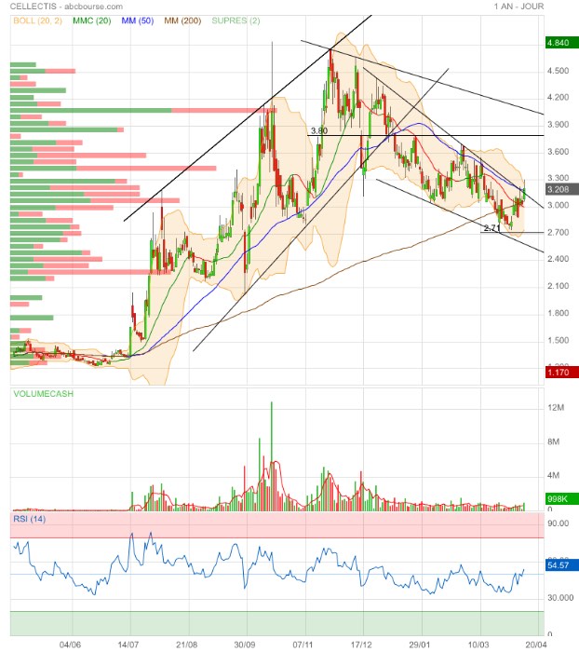
Task: Click the 17/12 date axis label
Action: (x=361, y=645)
